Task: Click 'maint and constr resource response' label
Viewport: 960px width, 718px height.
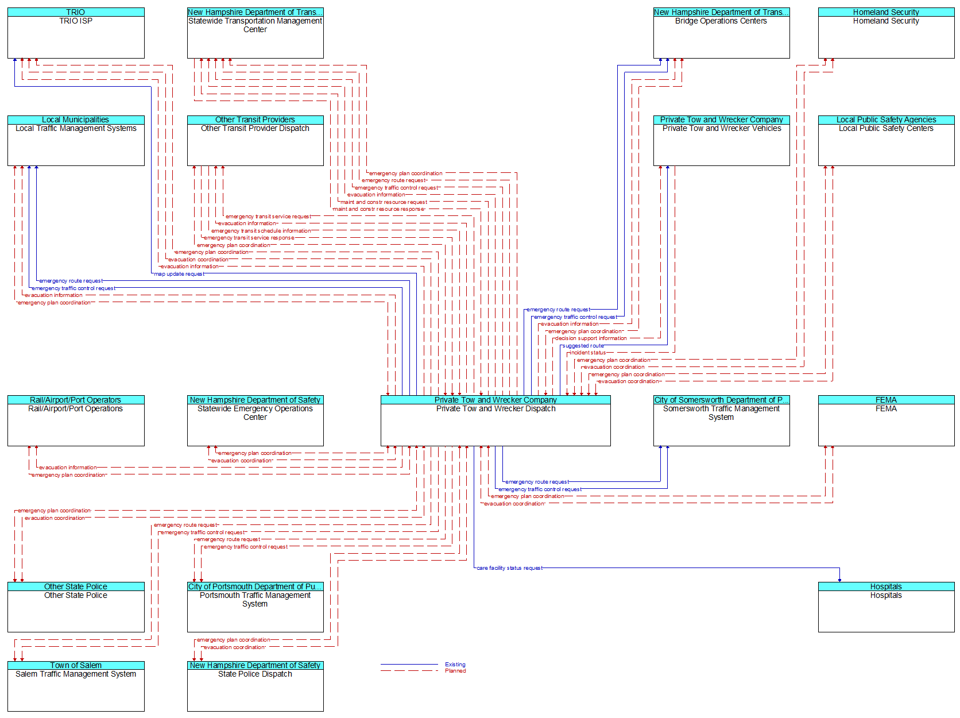Action: point(379,209)
